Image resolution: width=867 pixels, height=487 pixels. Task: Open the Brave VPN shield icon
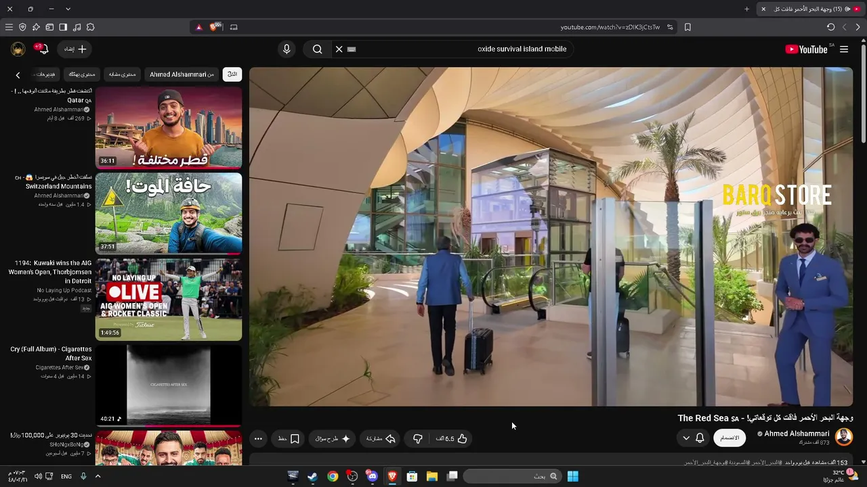pos(22,27)
